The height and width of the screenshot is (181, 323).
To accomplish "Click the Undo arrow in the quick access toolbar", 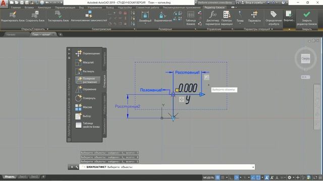I will tap(47, 3).
